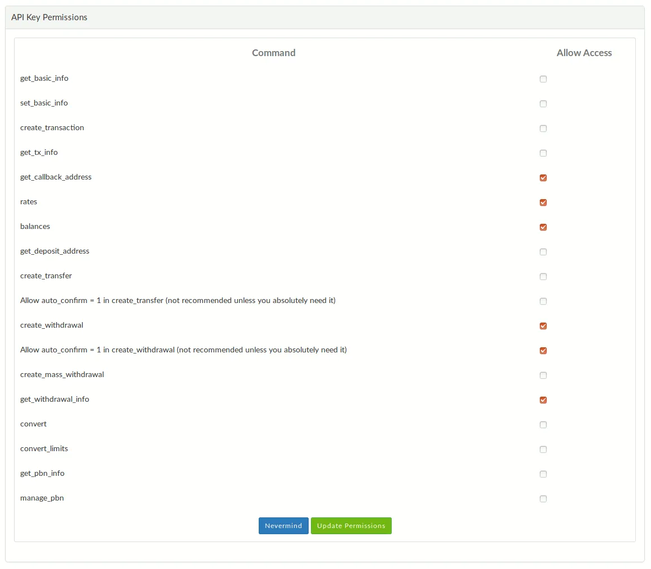Select create_mass_withdrawal text
The image size is (651, 569).
62,374
